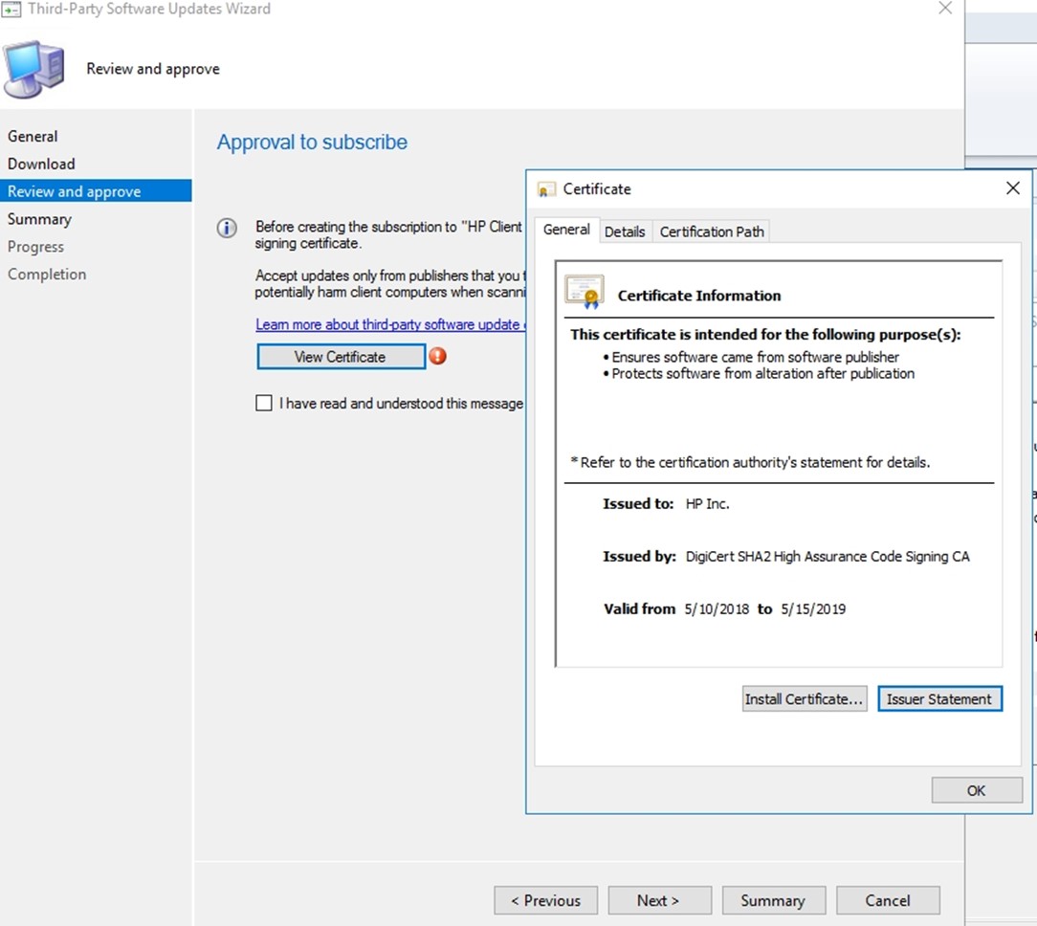Click the View Certificate button
The image size is (1037, 926).
click(341, 357)
